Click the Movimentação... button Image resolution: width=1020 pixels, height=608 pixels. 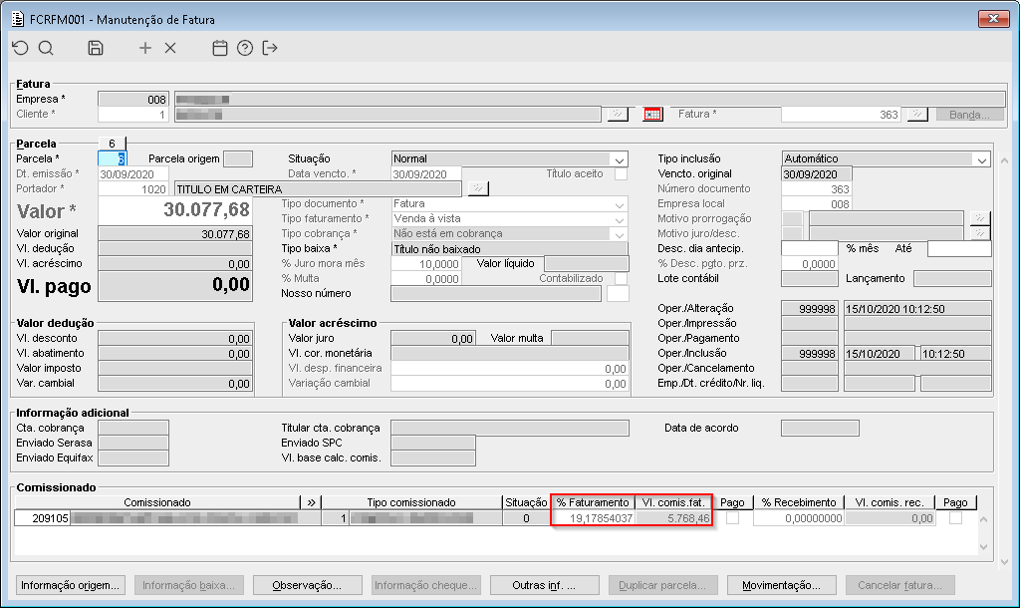[x=781, y=585]
